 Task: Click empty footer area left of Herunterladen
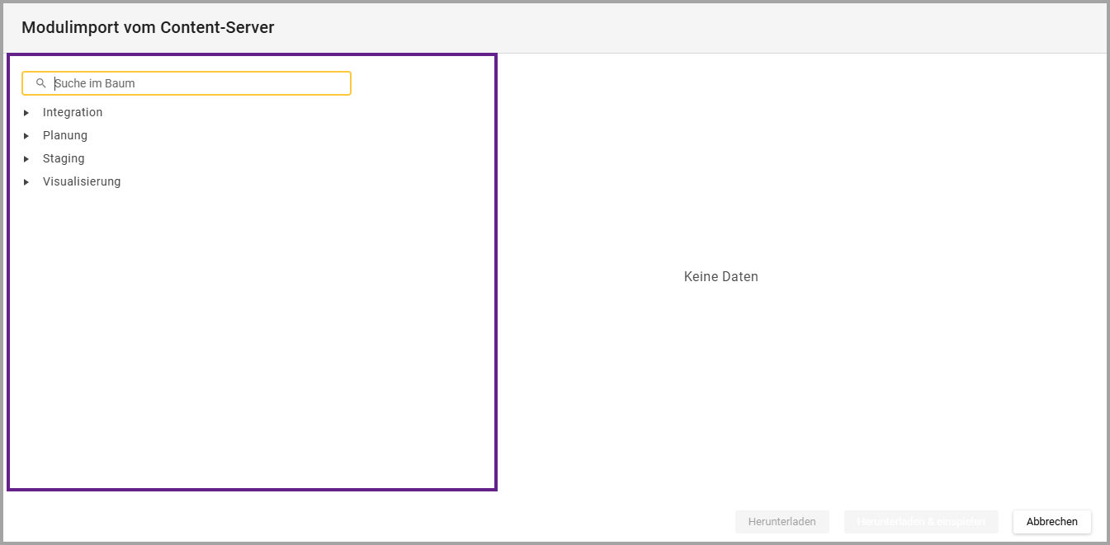[413, 519]
